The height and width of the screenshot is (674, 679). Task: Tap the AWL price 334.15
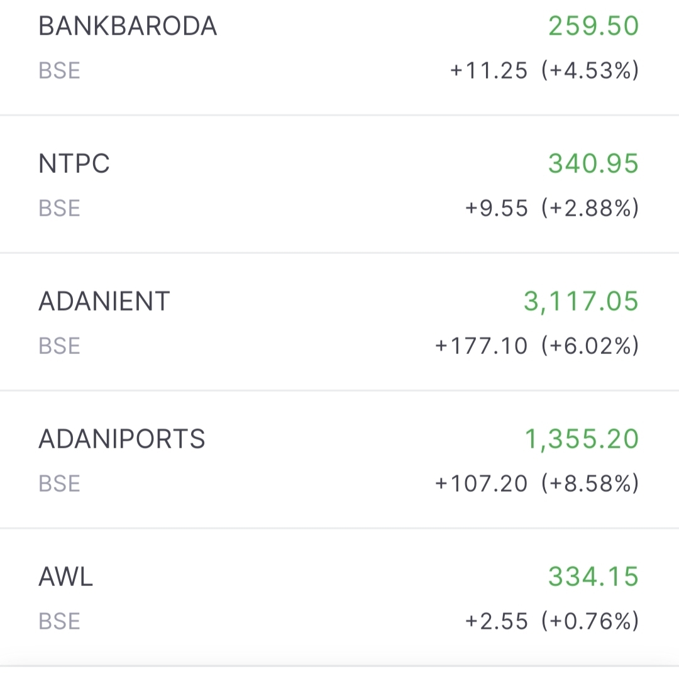[x=593, y=577]
